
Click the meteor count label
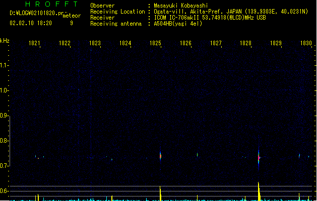coord(72,16)
